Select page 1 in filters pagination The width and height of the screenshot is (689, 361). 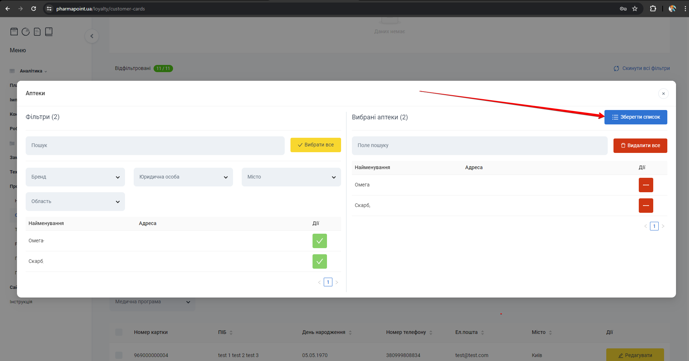click(x=328, y=282)
